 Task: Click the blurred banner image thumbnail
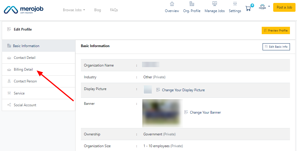pyautogui.click(x=162, y=113)
